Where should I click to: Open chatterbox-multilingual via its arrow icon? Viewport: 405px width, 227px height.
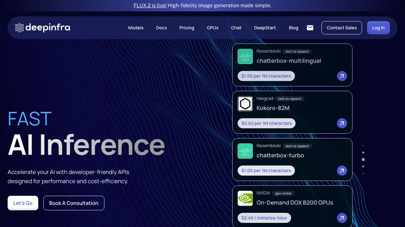(x=342, y=76)
